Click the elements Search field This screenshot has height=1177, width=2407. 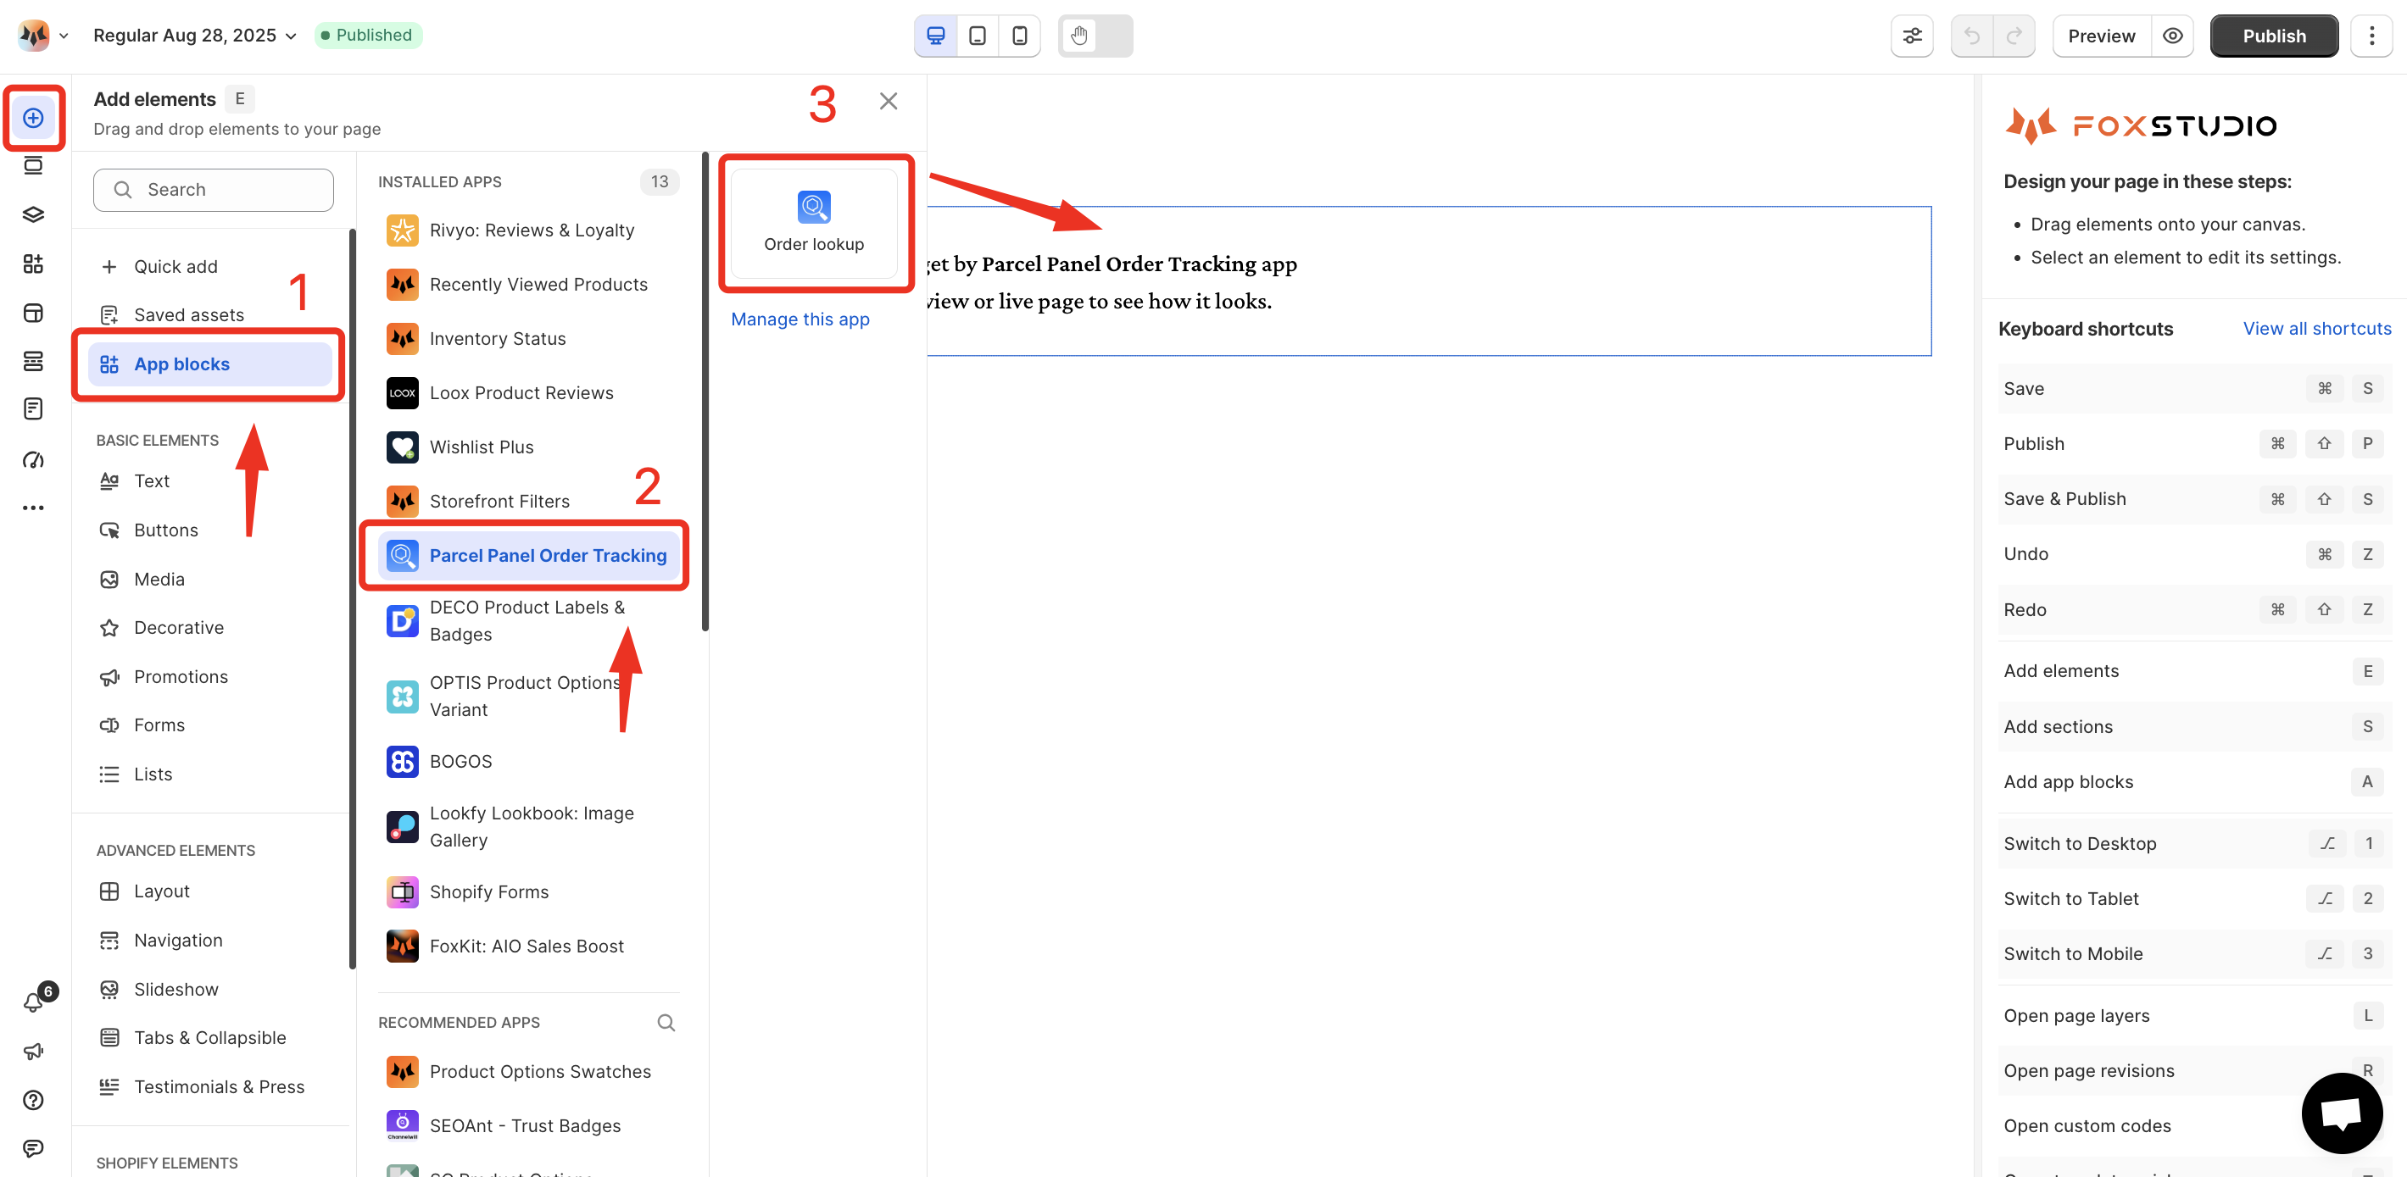[x=214, y=190]
